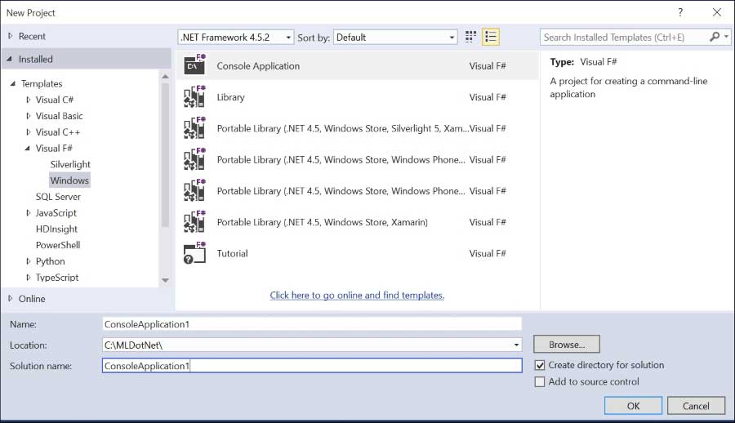Screen dimensions: 735x423
Task: Click the Solution name input field
Action: 312,366
